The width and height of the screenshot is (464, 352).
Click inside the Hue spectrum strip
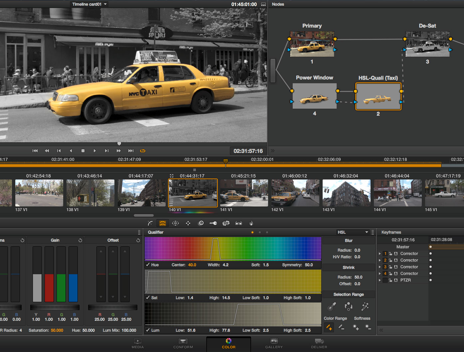(x=233, y=249)
